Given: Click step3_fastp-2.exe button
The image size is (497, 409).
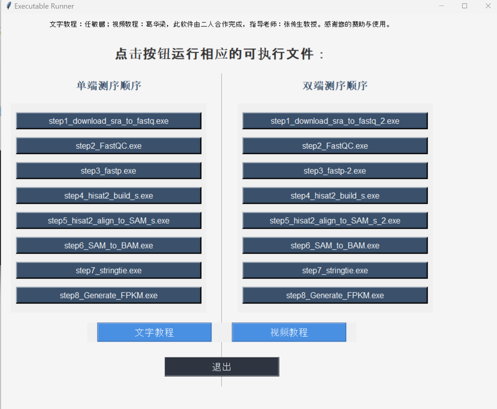Looking at the screenshot, I should 335,171.
